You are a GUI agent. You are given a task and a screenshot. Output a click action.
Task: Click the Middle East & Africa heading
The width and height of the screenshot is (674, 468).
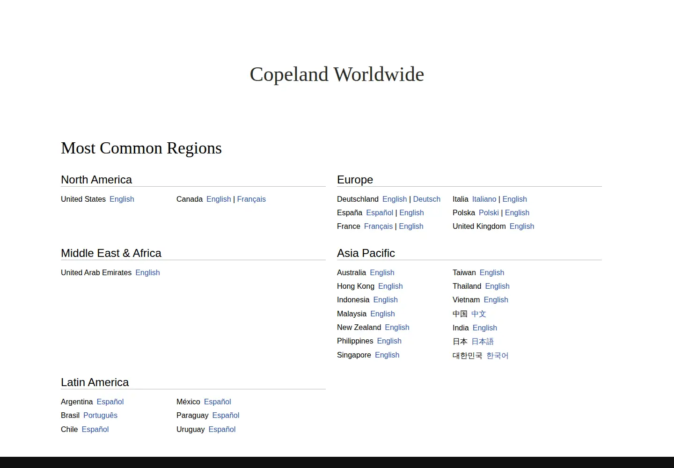[111, 253]
